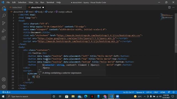Screen dimensions: 177x99
Task: Click UTF-8 encoding in status bar
Action: (x=149, y=92)
